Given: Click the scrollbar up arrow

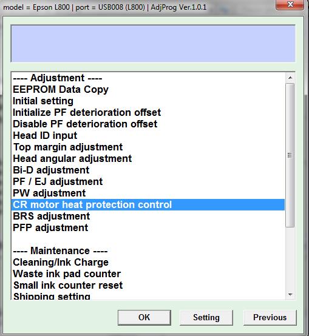Looking at the screenshot, I should pos(290,78).
